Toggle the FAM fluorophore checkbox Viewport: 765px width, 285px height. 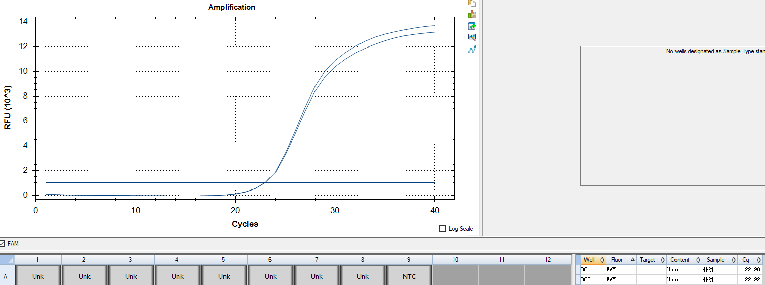pos(2,243)
